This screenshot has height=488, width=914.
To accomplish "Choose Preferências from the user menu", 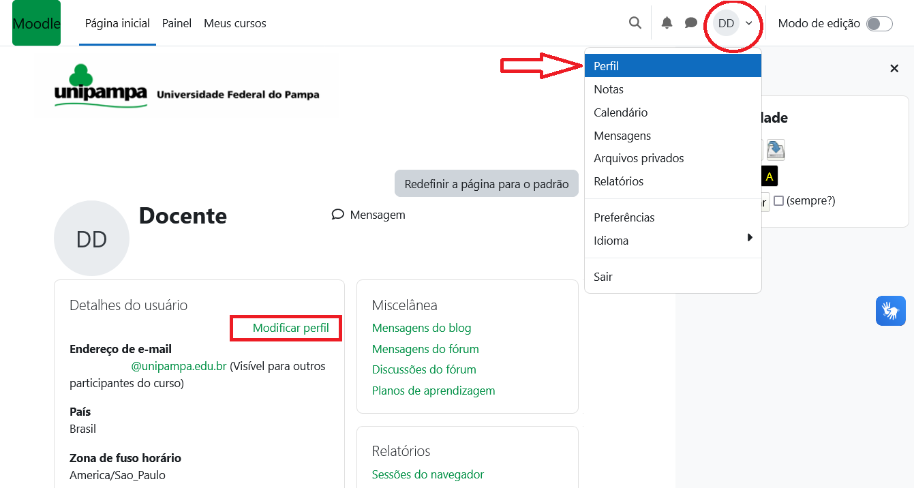I will pos(624,217).
